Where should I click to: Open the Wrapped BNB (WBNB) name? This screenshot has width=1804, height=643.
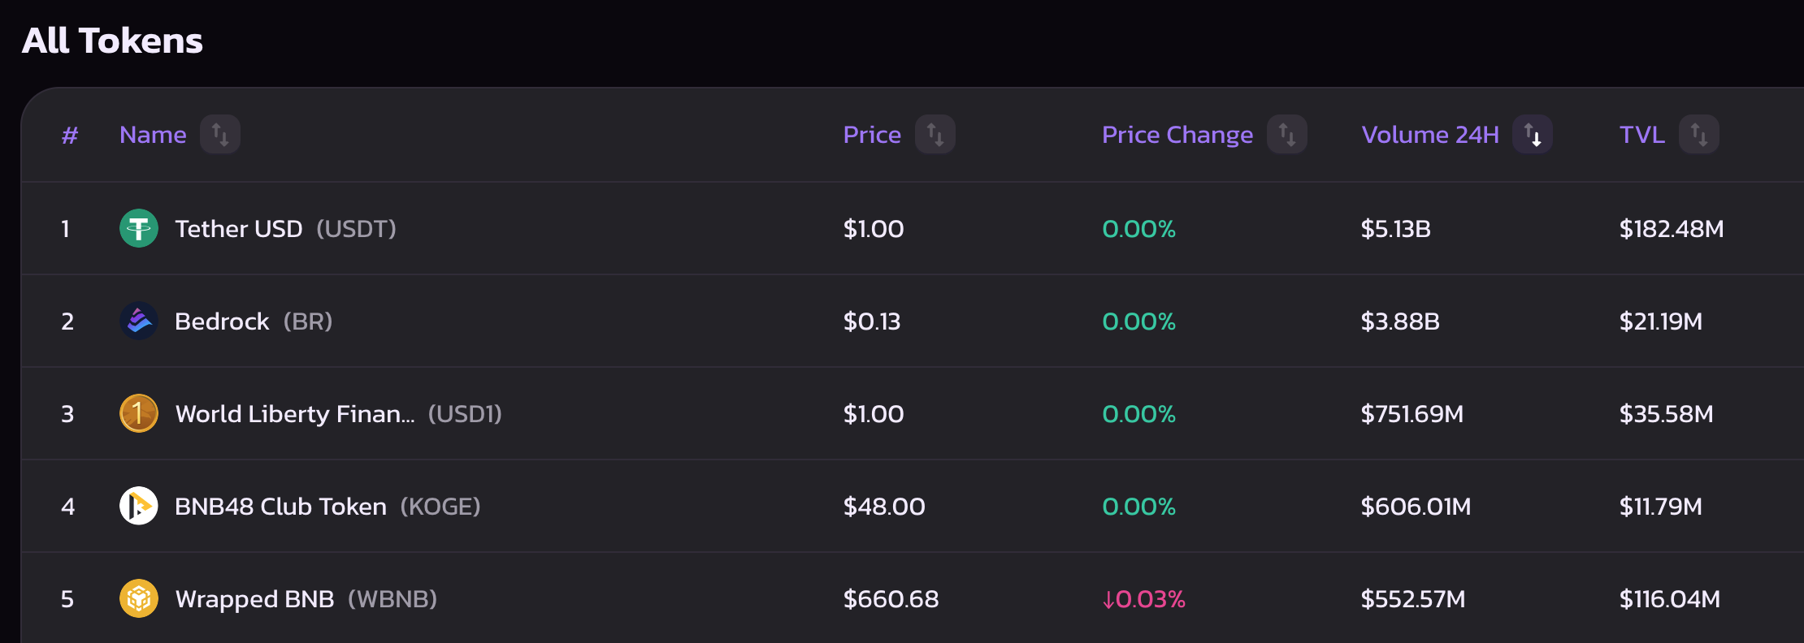coord(306,599)
